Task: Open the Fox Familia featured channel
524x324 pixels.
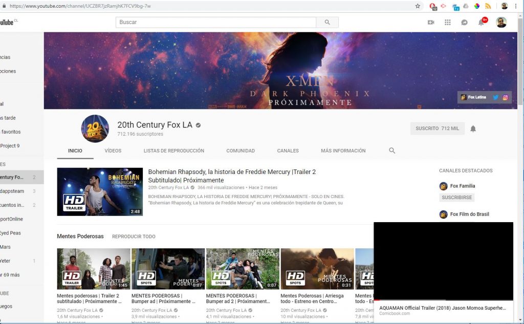Action: click(463, 186)
